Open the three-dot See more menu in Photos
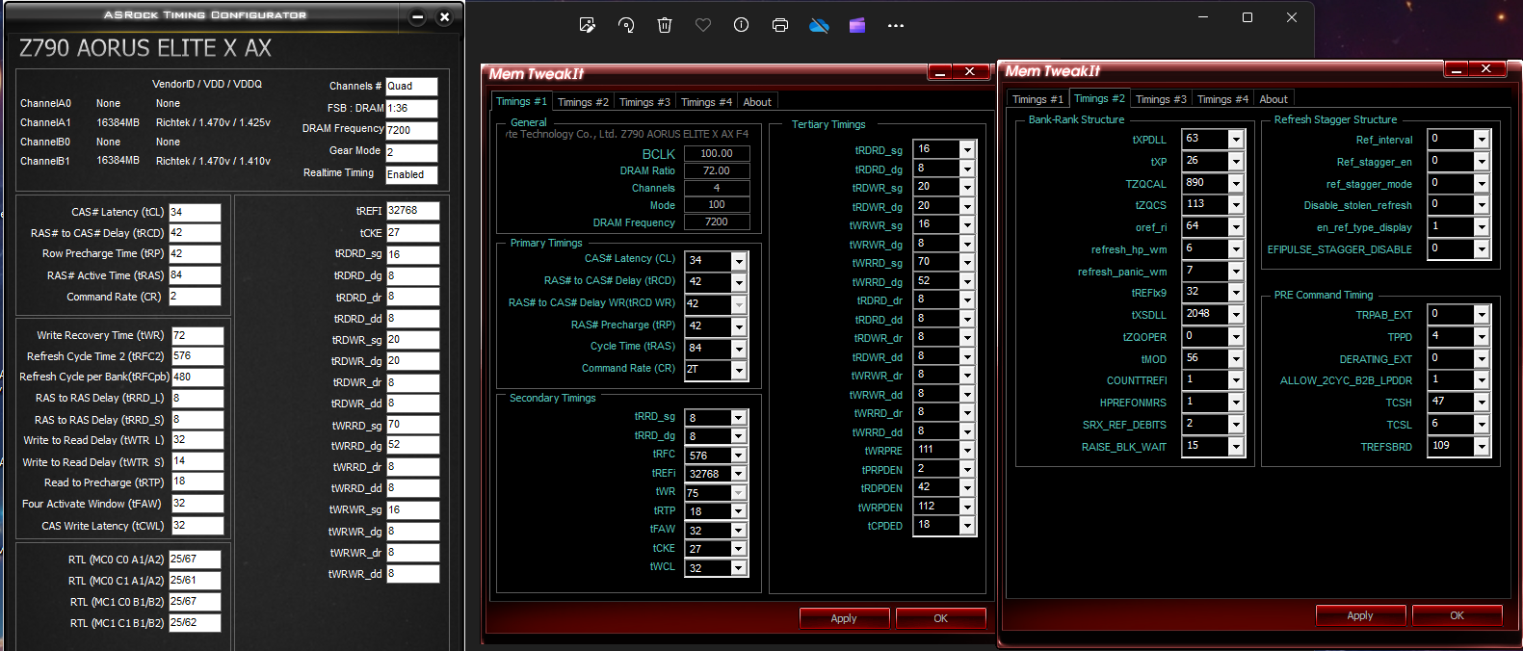 (x=896, y=26)
